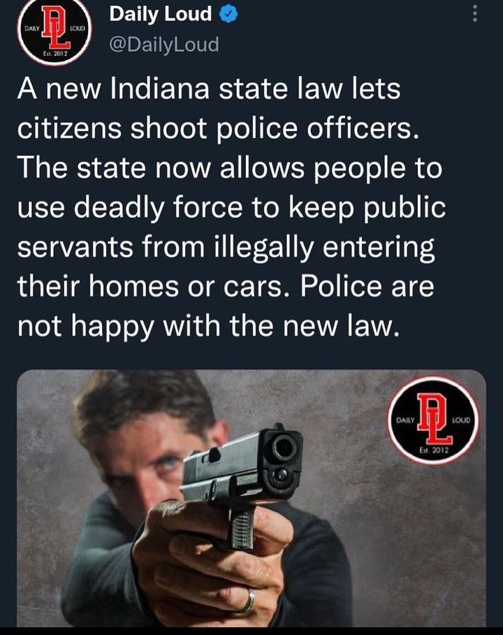Viewport: 503px width, 635px height.
Task: Click the red DL letters in the profile avatar
Action: click(x=57, y=28)
